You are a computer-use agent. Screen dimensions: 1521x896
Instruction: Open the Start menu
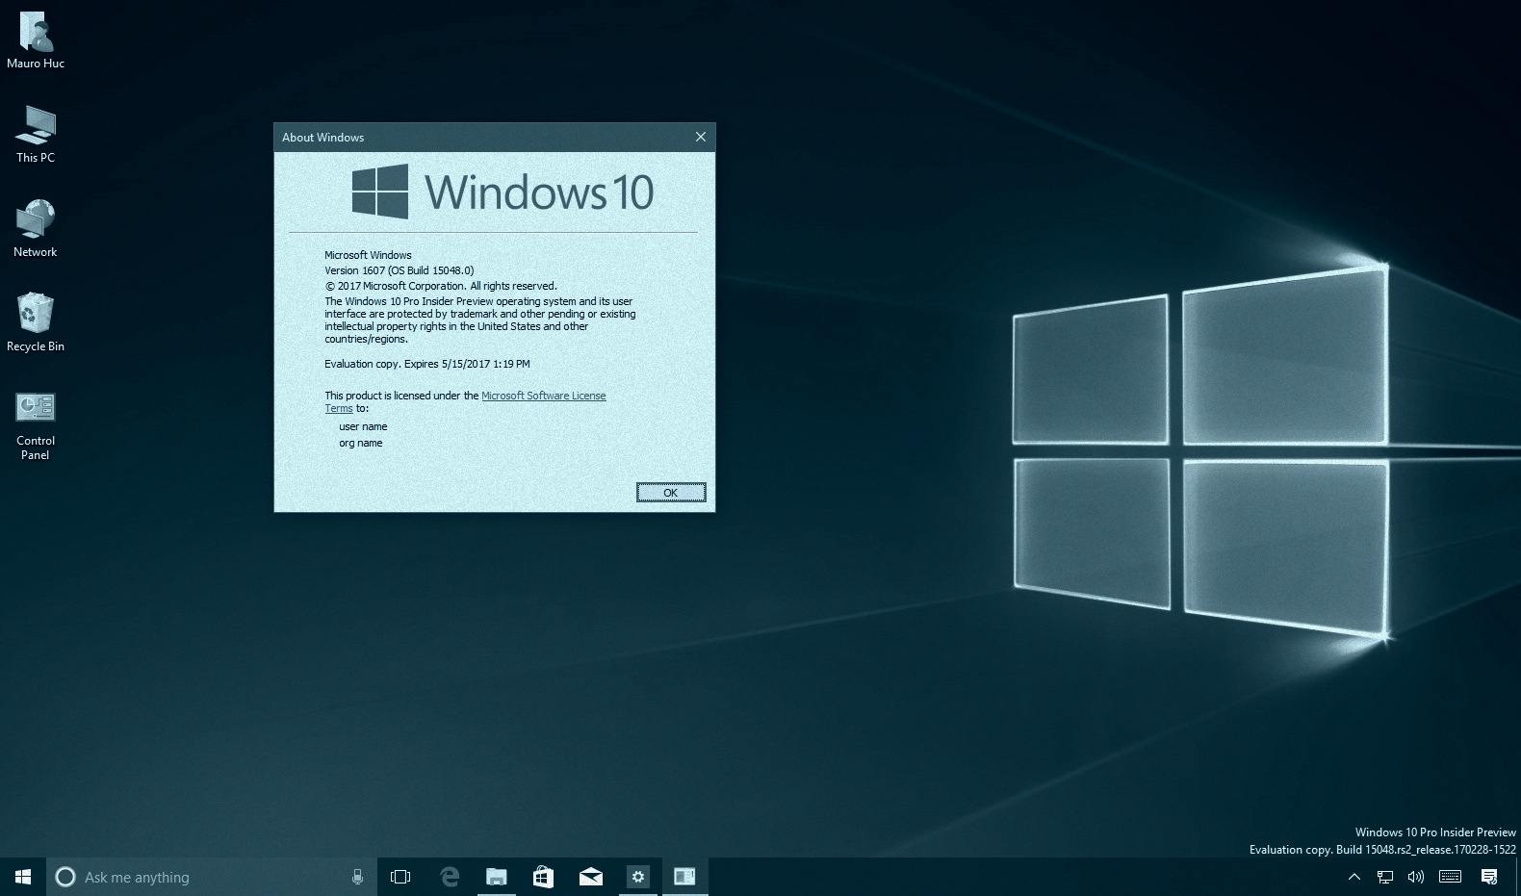[x=23, y=877]
